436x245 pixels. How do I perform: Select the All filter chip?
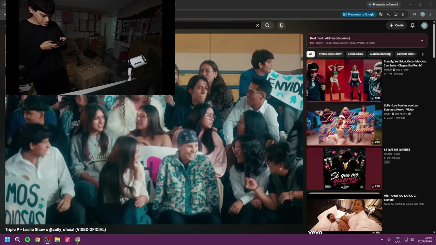[310, 54]
